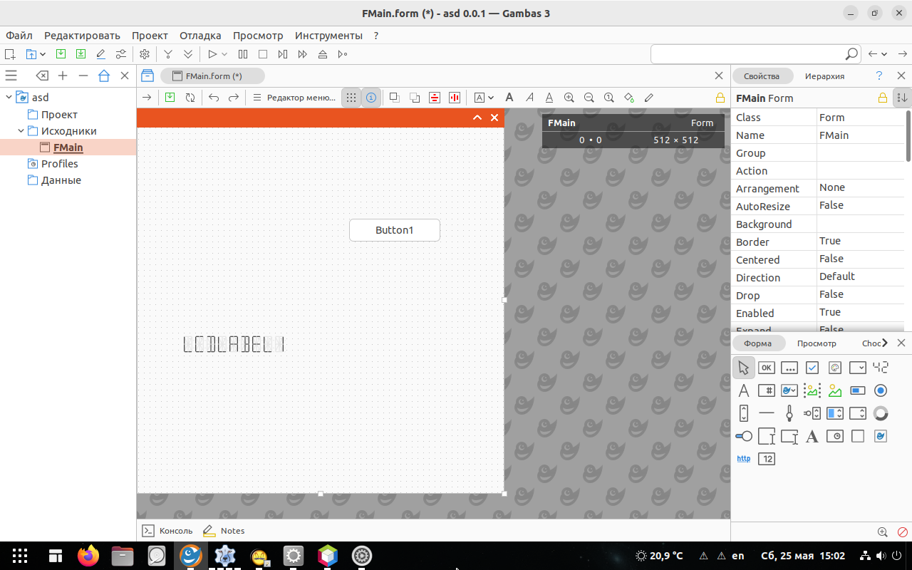912x570 pixels.
Task: Open the Notes panel button
Action: click(x=224, y=531)
